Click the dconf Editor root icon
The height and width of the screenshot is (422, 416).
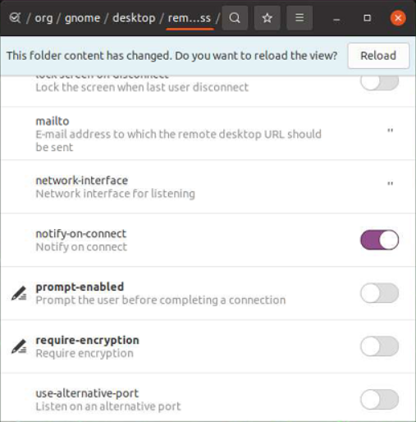point(15,18)
